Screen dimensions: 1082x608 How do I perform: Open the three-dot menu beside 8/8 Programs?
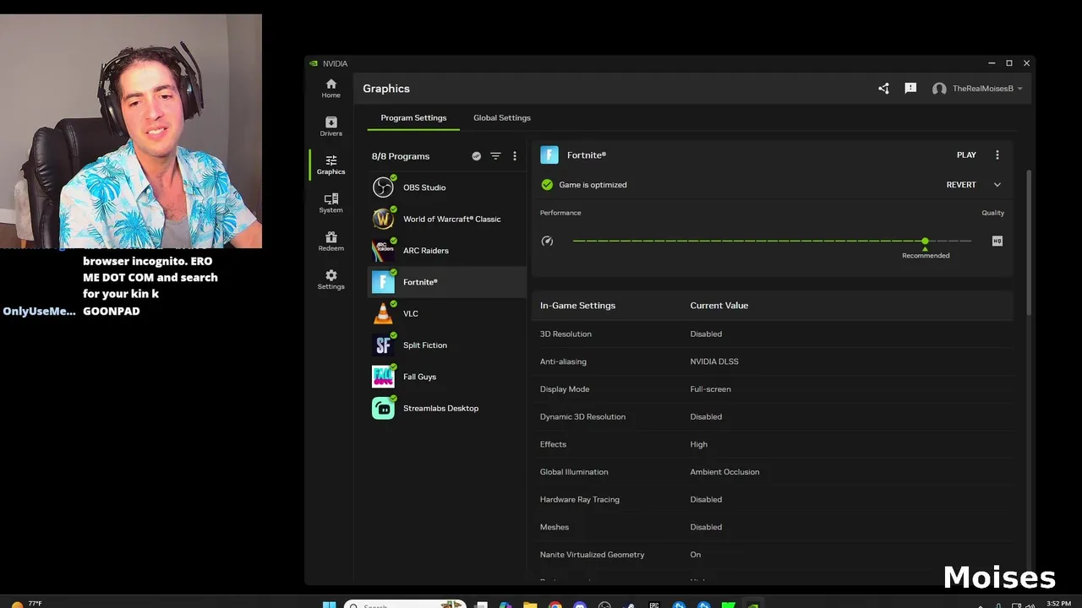click(515, 156)
